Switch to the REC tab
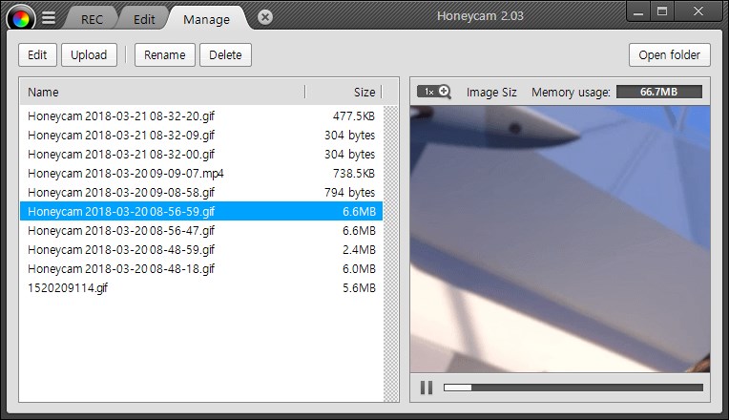 click(x=92, y=19)
